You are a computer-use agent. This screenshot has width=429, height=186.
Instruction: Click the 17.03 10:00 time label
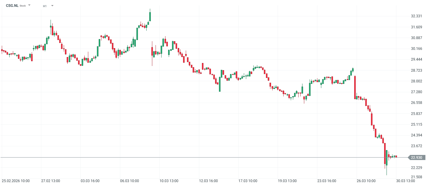[x=248, y=181]
